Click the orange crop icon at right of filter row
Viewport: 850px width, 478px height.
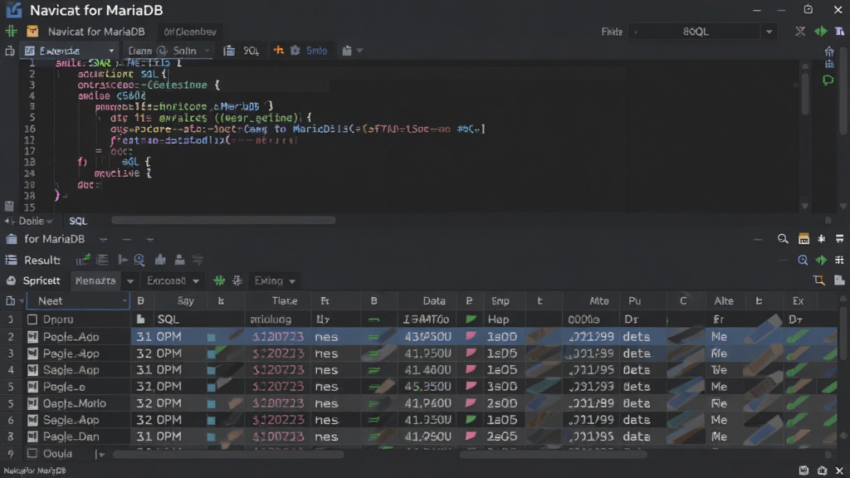click(819, 280)
